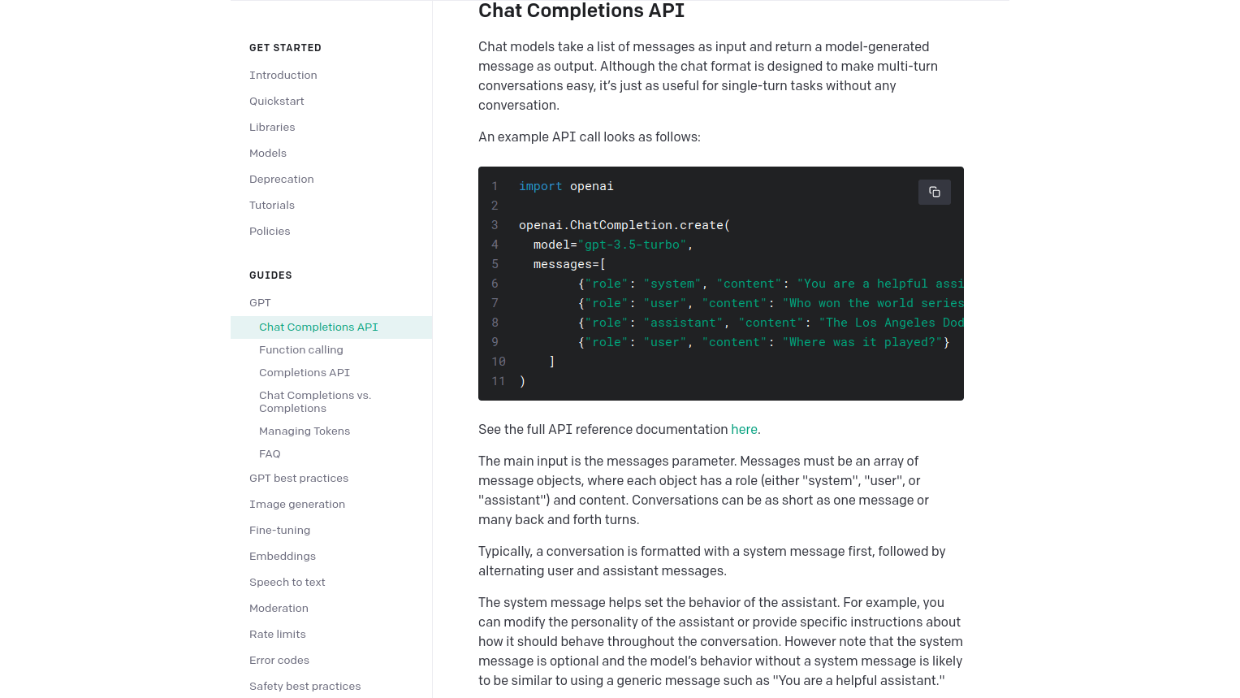Open the Policies page
Screen dimensions: 1240x698
(270, 231)
